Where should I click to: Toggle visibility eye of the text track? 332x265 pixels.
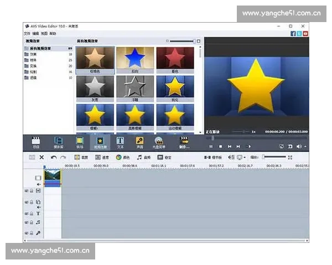click(x=27, y=213)
